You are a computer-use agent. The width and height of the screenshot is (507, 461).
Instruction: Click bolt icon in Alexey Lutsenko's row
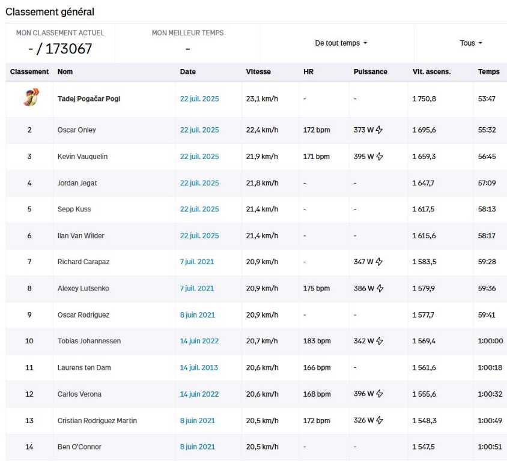(x=380, y=288)
